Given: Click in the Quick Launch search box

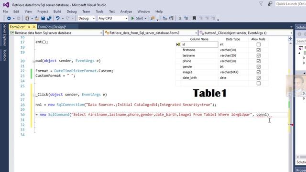Looking at the screenshot, I should click(x=291, y=4).
